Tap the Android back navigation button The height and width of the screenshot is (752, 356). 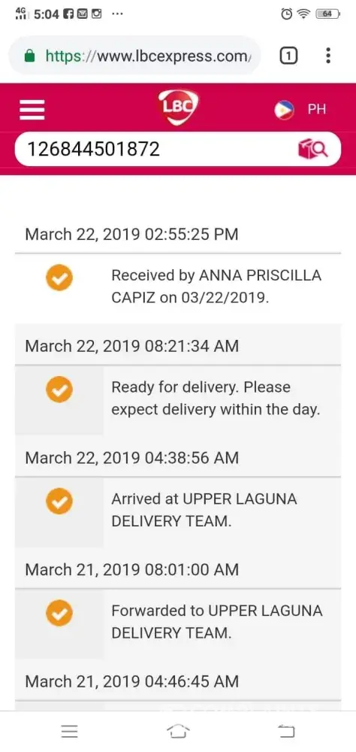tap(286, 732)
